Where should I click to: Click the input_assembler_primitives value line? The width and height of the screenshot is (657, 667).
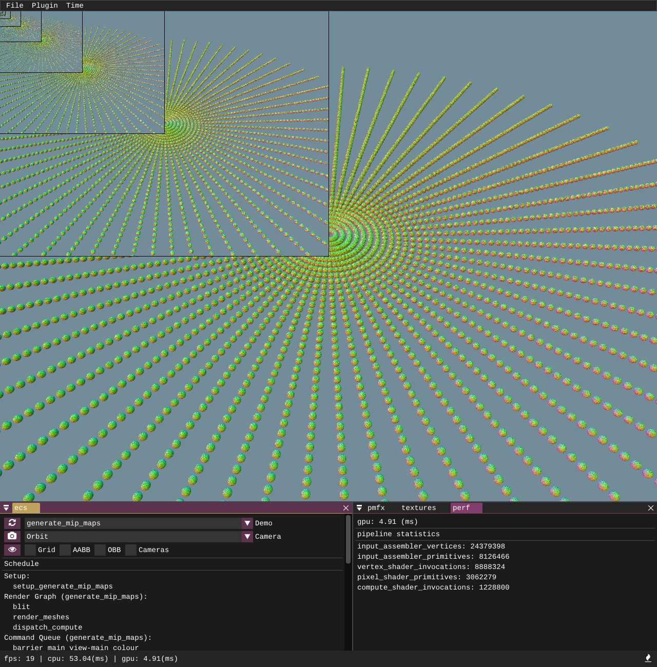click(433, 557)
